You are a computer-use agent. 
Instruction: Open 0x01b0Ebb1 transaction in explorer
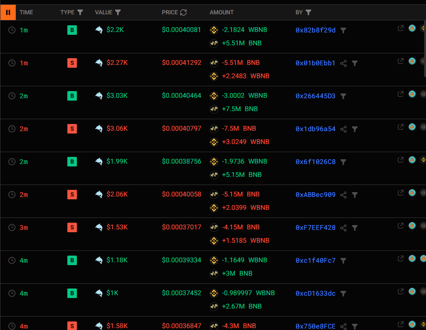[401, 61]
